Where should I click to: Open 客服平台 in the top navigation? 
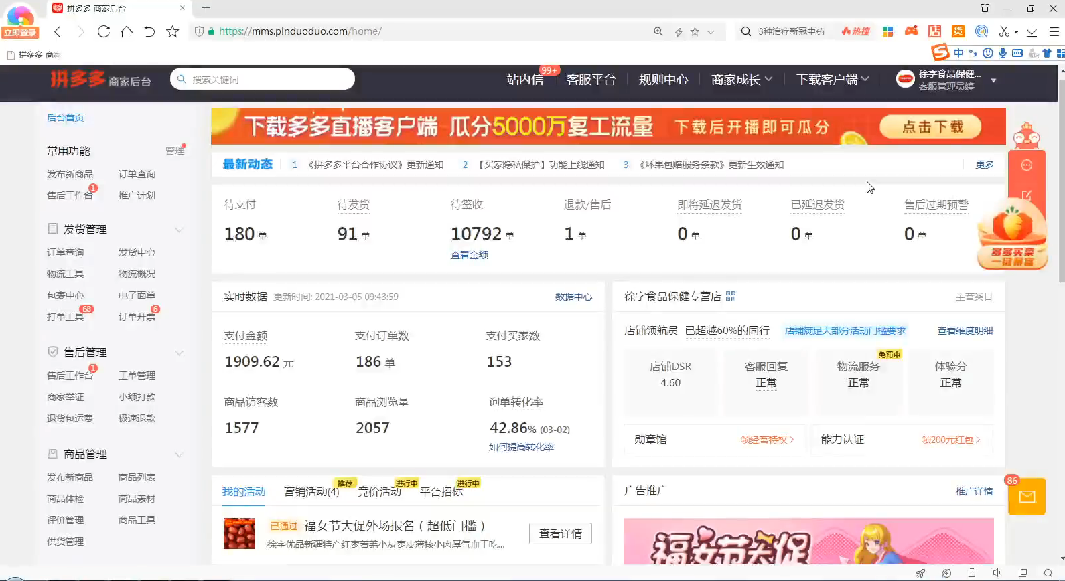(591, 80)
